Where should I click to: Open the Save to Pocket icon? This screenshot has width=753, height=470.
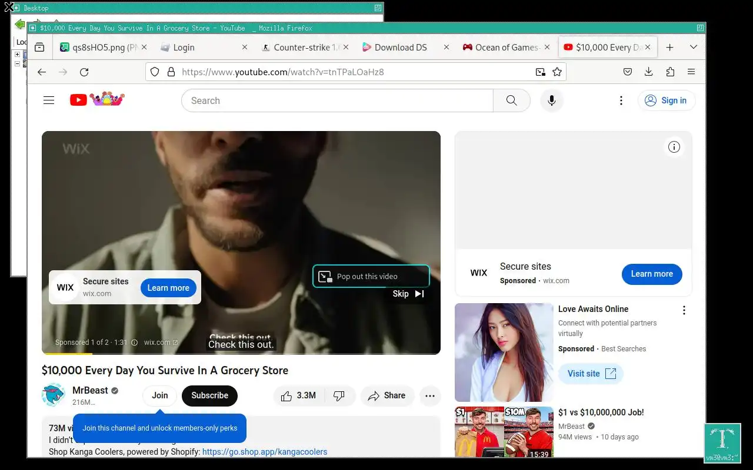628,72
